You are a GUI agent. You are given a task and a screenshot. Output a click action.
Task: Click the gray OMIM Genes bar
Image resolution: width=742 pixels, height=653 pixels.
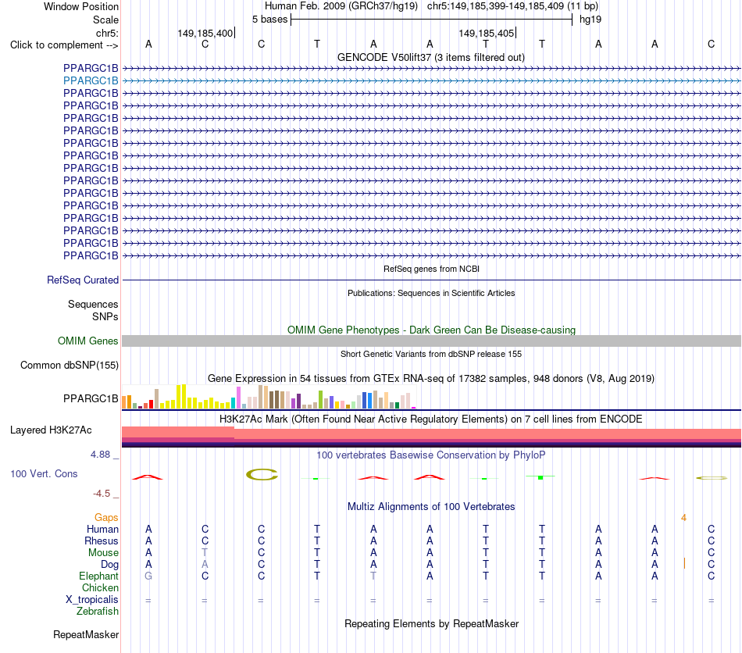click(x=432, y=341)
